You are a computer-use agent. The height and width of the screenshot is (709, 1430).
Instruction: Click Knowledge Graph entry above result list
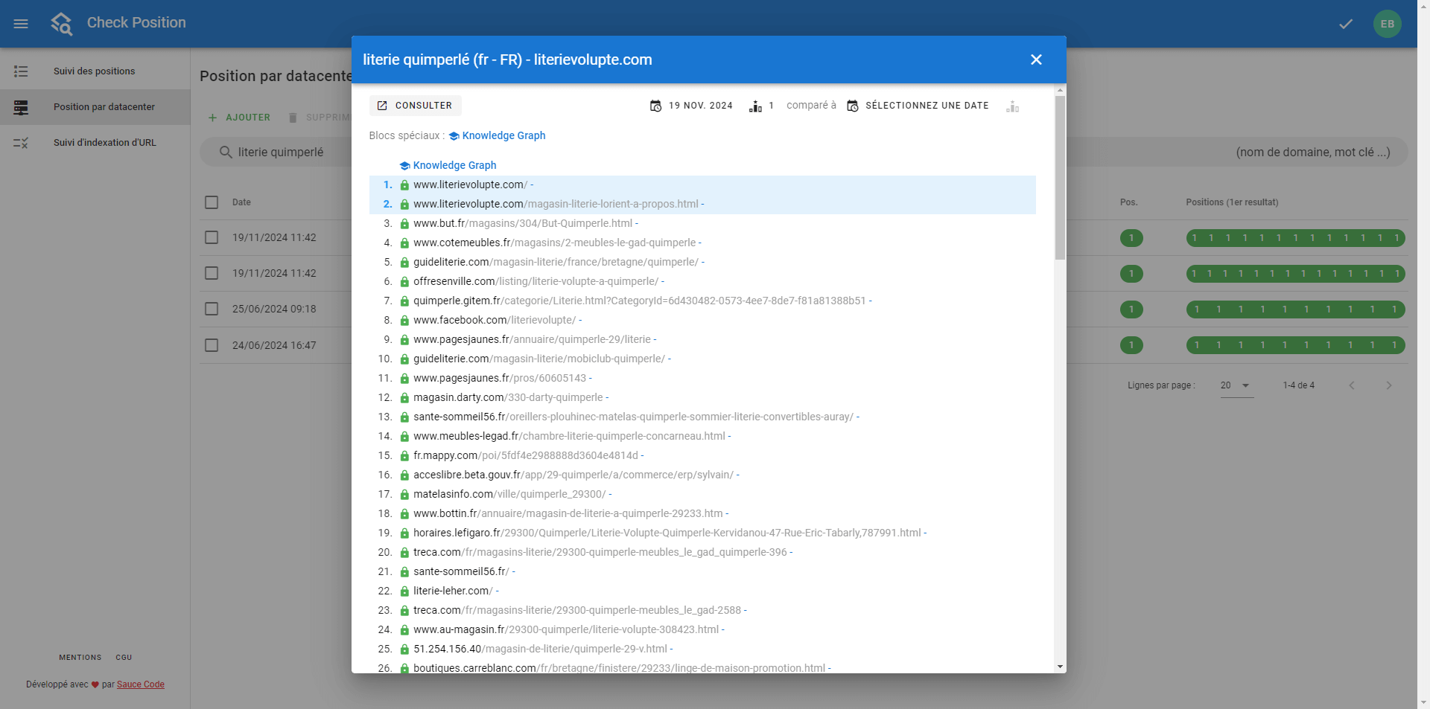pyautogui.click(x=448, y=165)
